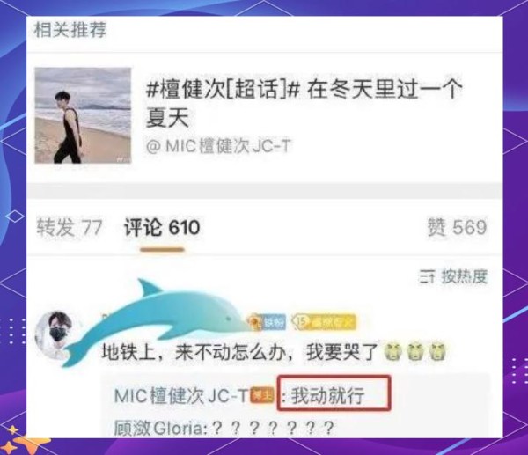The width and height of the screenshot is (528, 455).
Task: Open @MIC檀健次JC-T profile link
Action: click(218, 146)
